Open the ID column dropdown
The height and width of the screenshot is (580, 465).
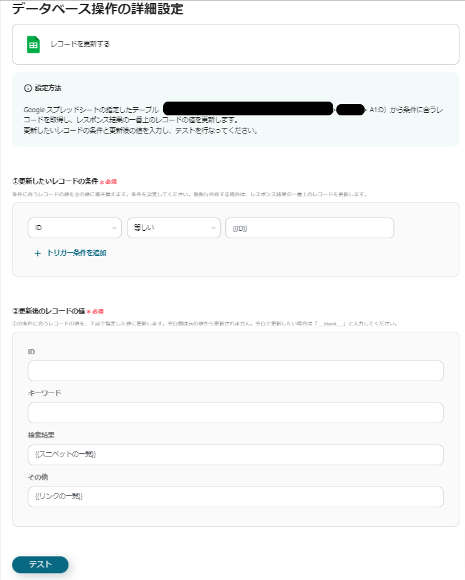(x=75, y=228)
